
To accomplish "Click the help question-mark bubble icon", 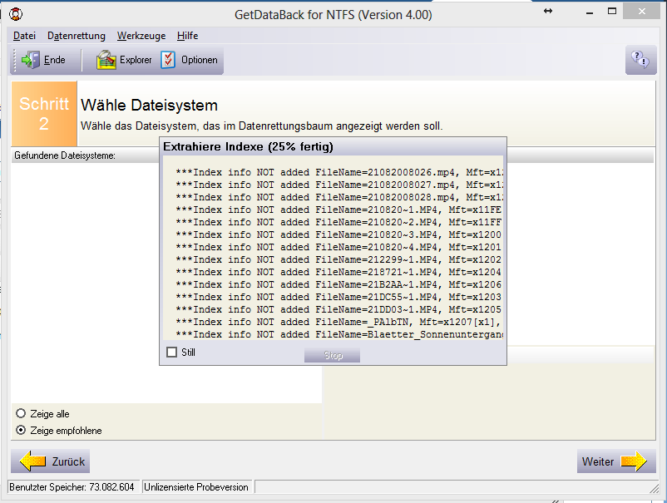I will [640, 60].
